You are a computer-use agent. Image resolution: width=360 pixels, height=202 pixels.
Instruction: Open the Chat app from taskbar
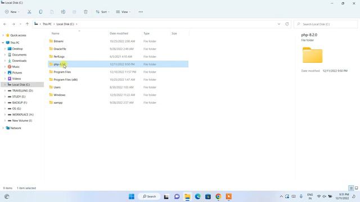pyautogui.click(x=177, y=196)
